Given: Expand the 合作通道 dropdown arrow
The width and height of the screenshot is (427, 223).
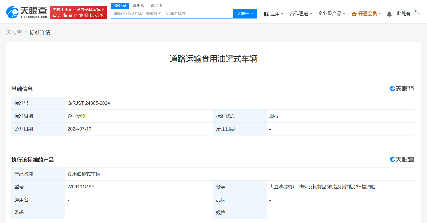Looking at the screenshot, I should pos(311,14).
